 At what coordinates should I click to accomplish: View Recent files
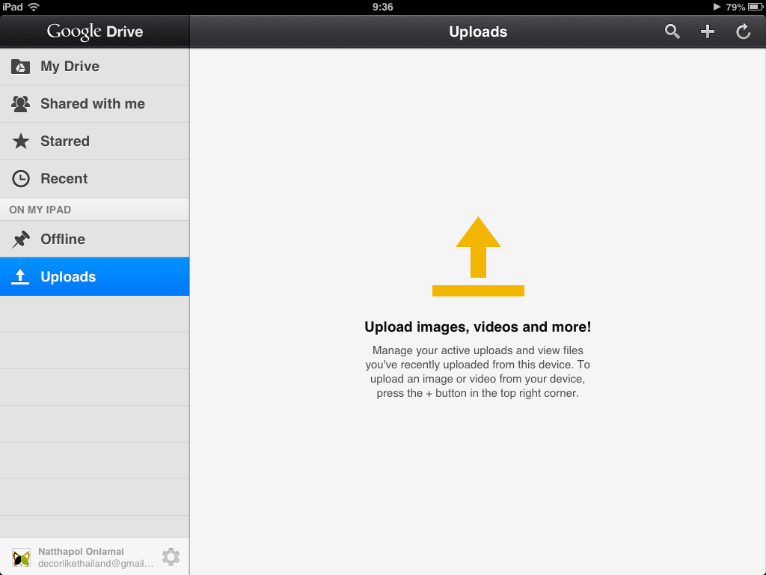tap(95, 178)
